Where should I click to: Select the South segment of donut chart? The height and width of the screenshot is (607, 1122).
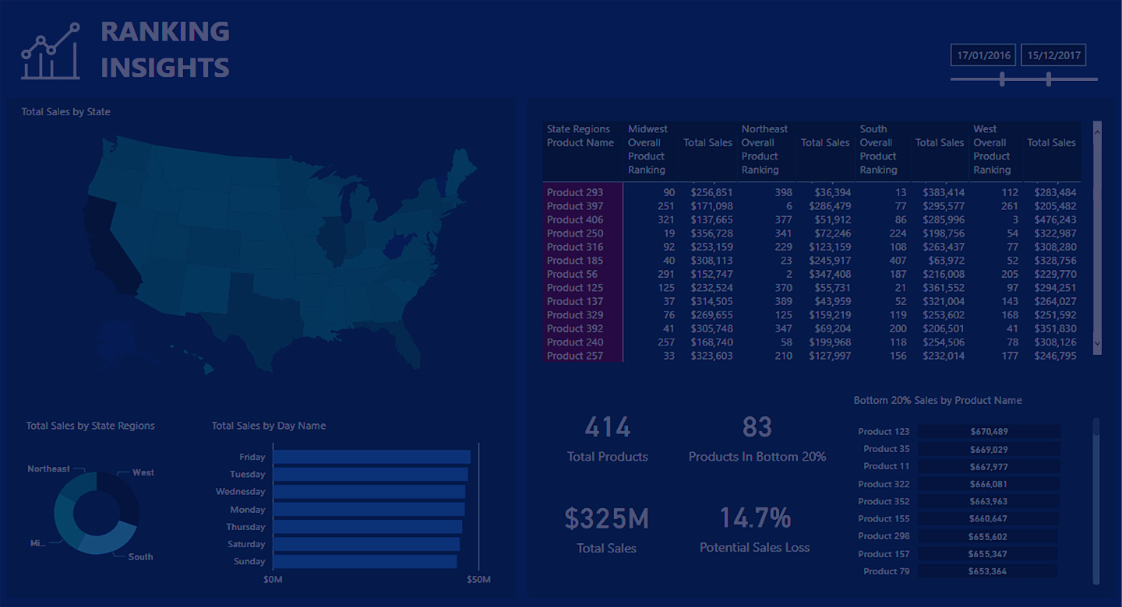pos(108,539)
